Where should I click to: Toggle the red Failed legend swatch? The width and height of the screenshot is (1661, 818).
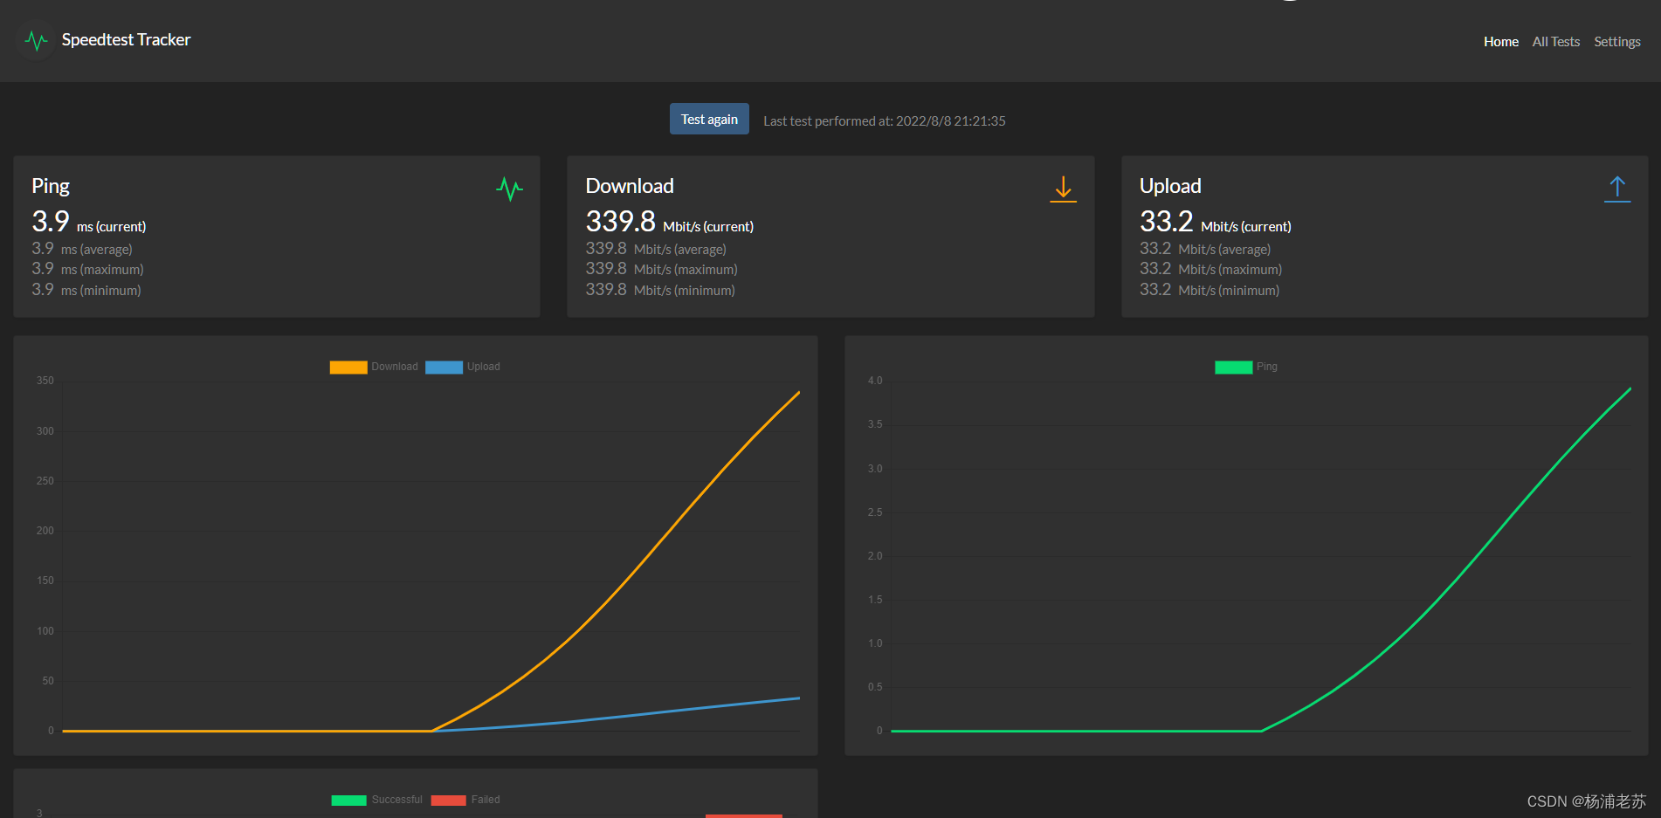click(448, 800)
